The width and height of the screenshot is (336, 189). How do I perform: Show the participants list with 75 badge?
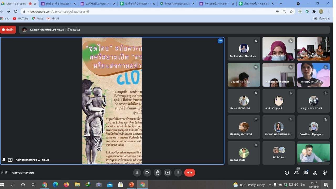coord(296,172)
